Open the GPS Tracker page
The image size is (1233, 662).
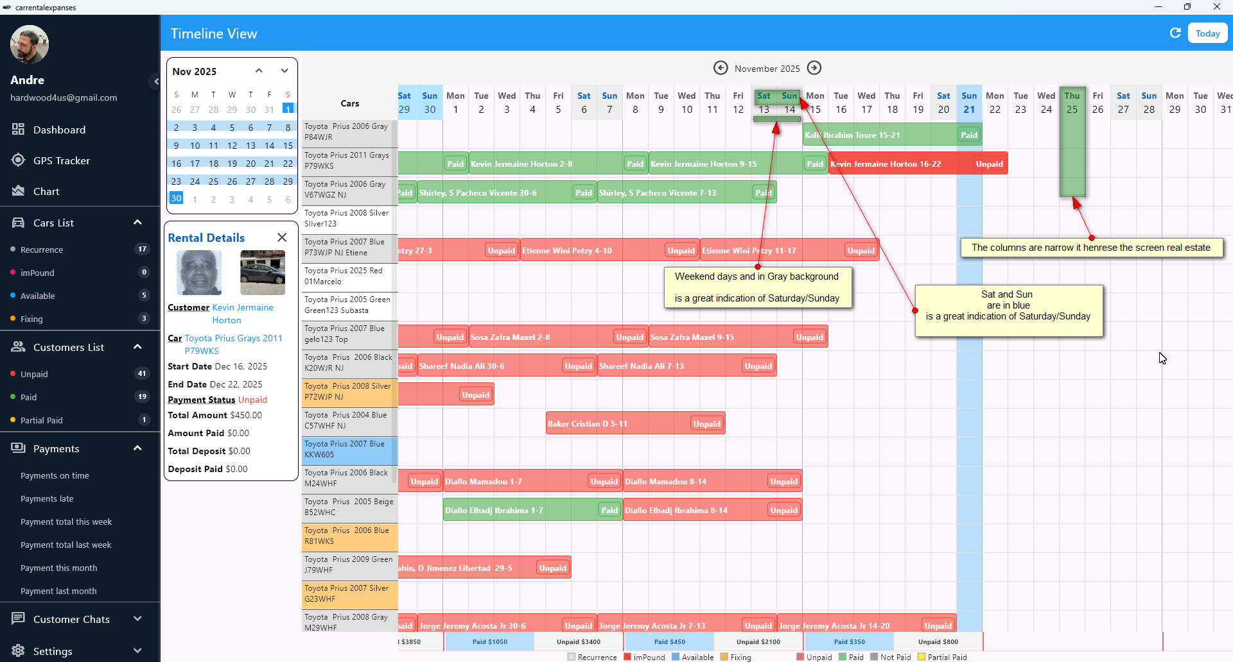[x=61, y=160]
